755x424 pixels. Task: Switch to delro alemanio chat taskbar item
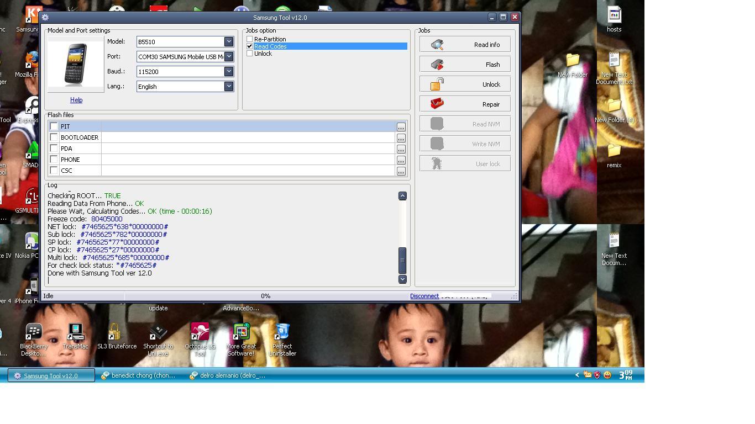[228, 375]
